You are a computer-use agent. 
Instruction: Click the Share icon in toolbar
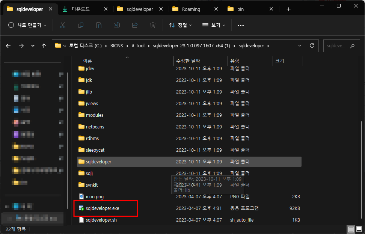coord(135,25)
